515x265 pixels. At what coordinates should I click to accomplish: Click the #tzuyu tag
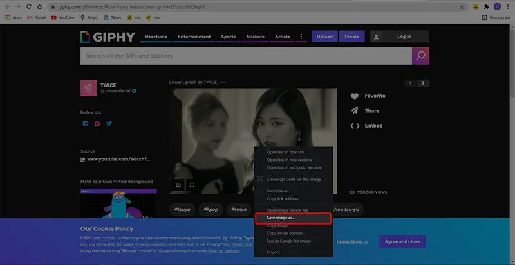pos(182,210)
